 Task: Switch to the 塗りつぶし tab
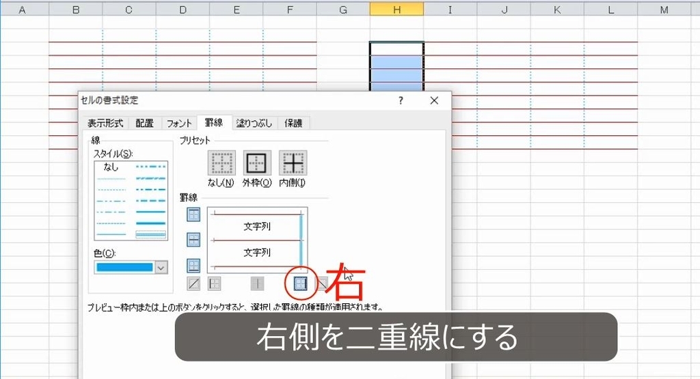pyautogui.click(x=254, y=123)
